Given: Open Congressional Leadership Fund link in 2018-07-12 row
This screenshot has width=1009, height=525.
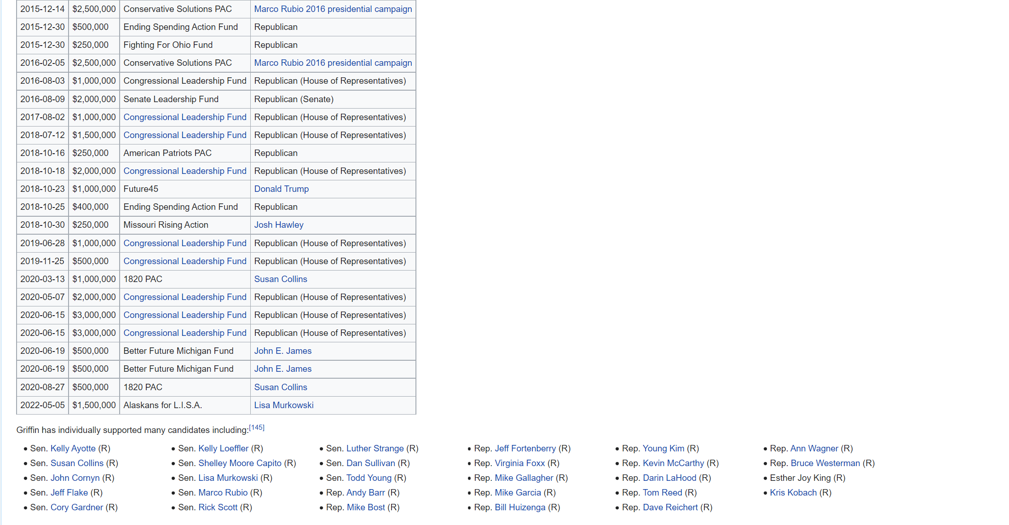Looking at the screenshot, I should [x=185, y=135].
